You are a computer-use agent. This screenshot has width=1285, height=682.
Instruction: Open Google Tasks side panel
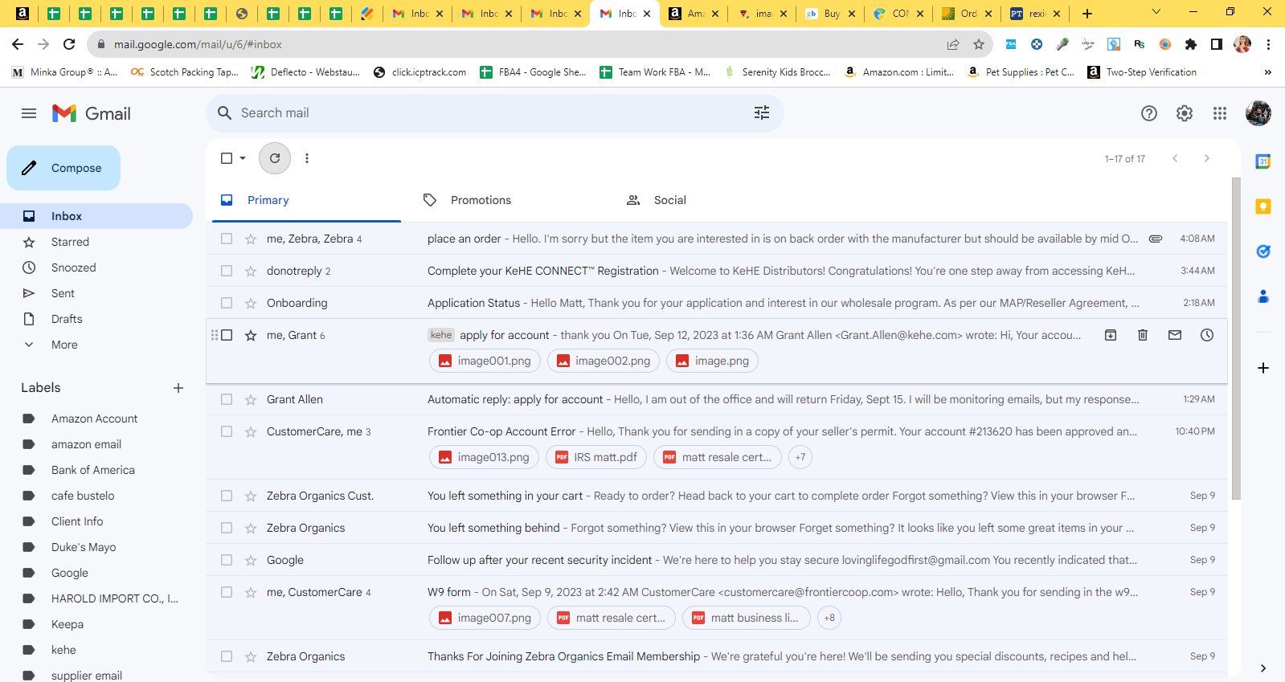coord(1263,251)
